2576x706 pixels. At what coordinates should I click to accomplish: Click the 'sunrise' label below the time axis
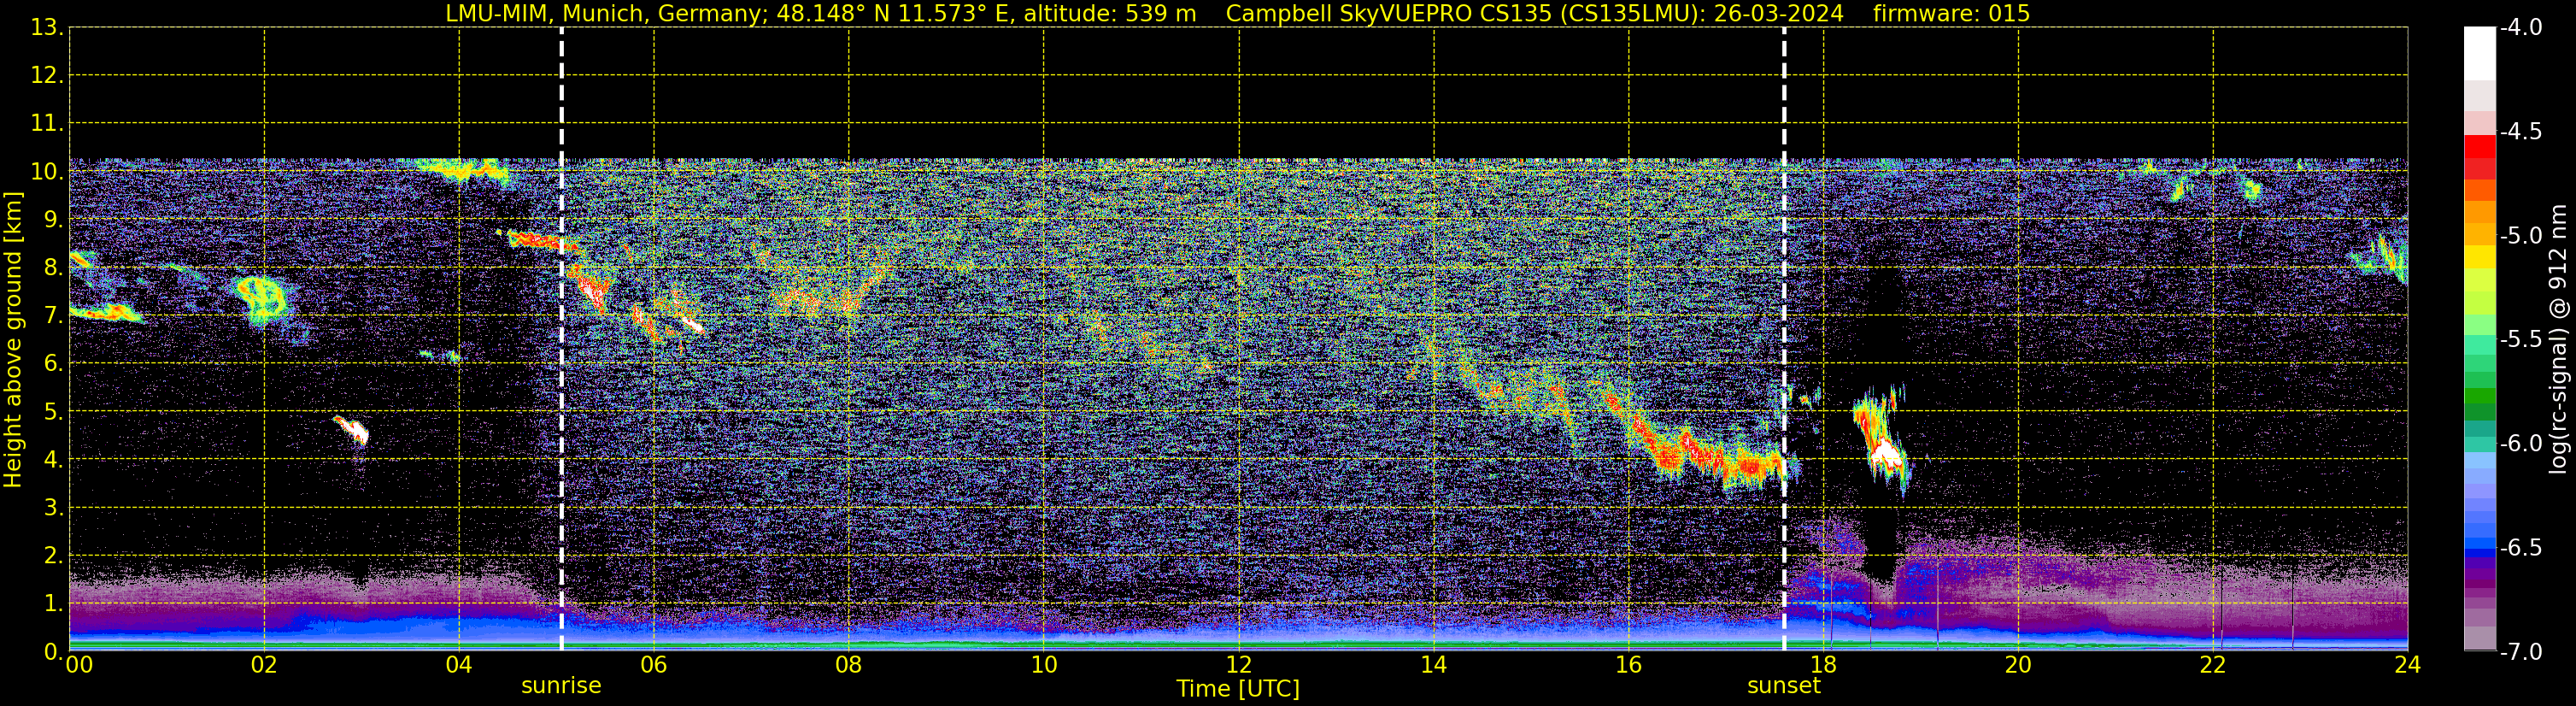(x=561, y=686)
